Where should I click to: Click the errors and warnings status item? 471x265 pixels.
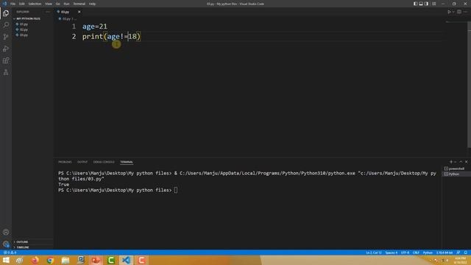point(10,252)
